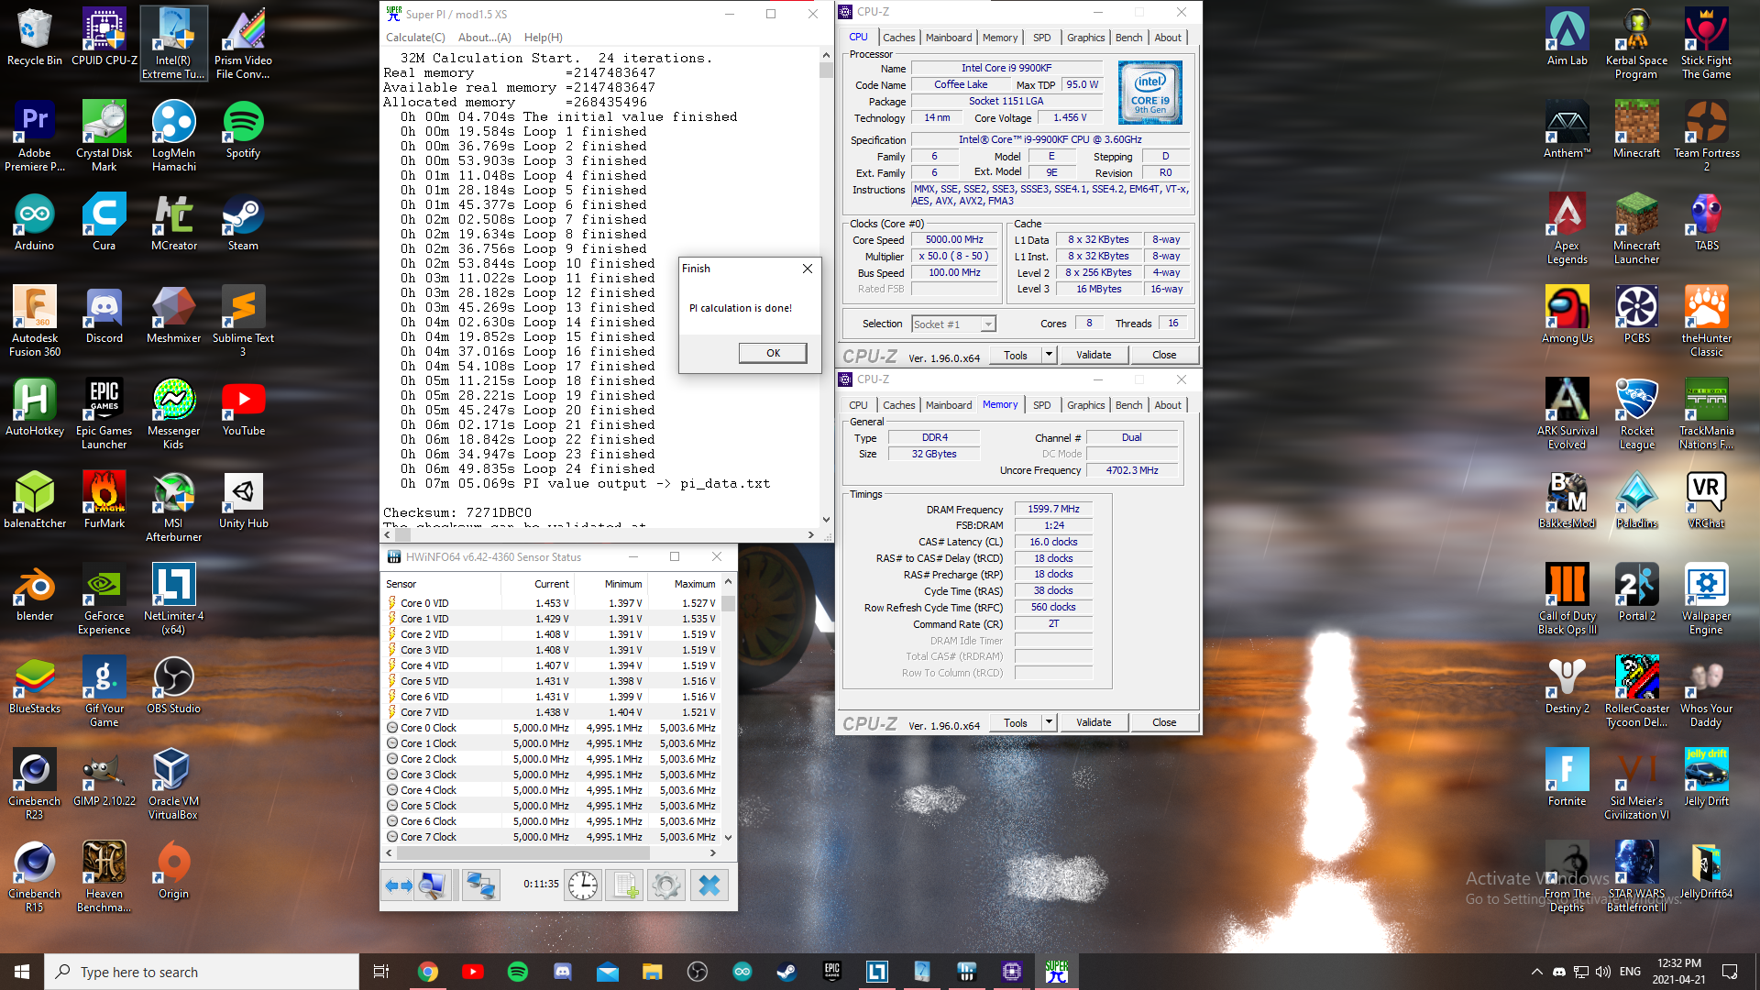Click the volume icon in the system tray
The image size is (1760, 990).
(1602, 972)
